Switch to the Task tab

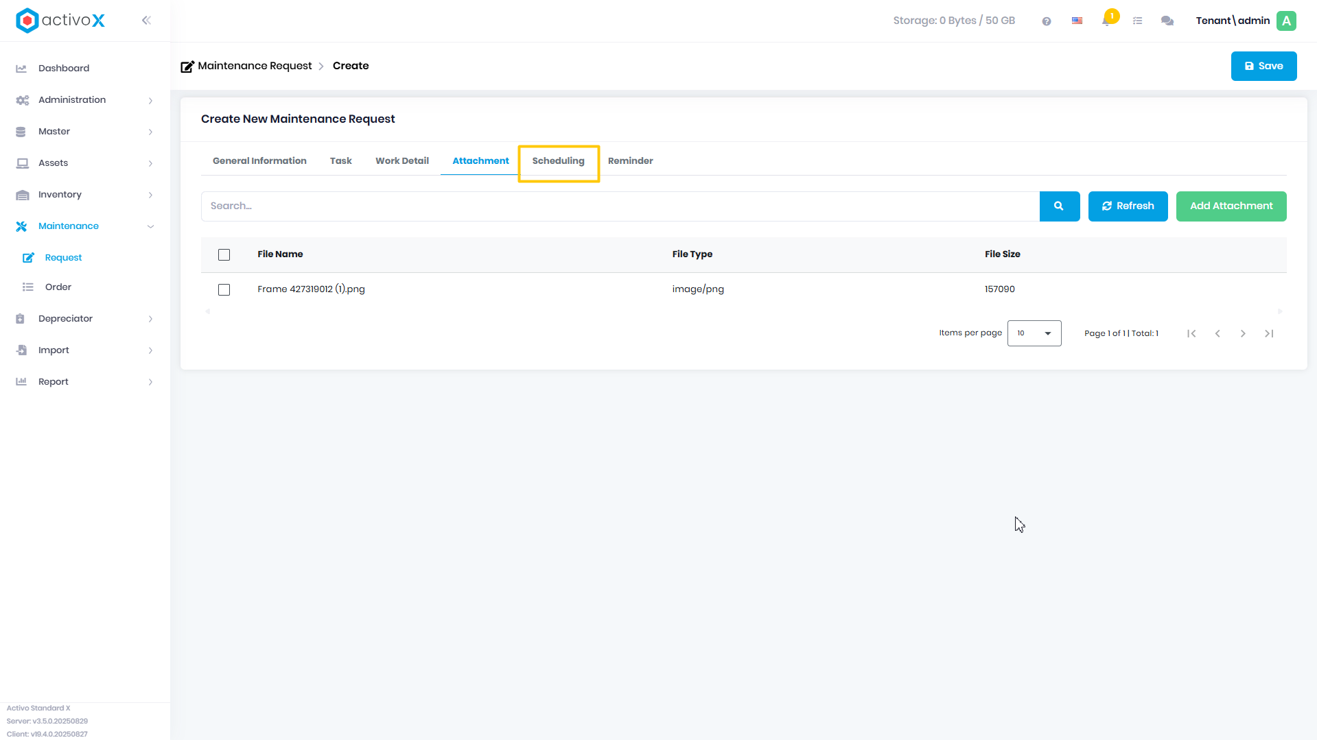pos(341,161)
